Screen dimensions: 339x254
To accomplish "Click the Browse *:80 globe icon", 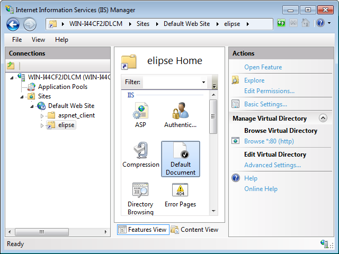I will pyautogui.click(x=235, y=141).
